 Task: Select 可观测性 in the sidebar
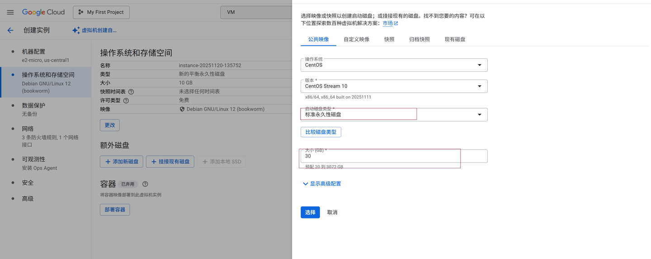tap(45, 163)
